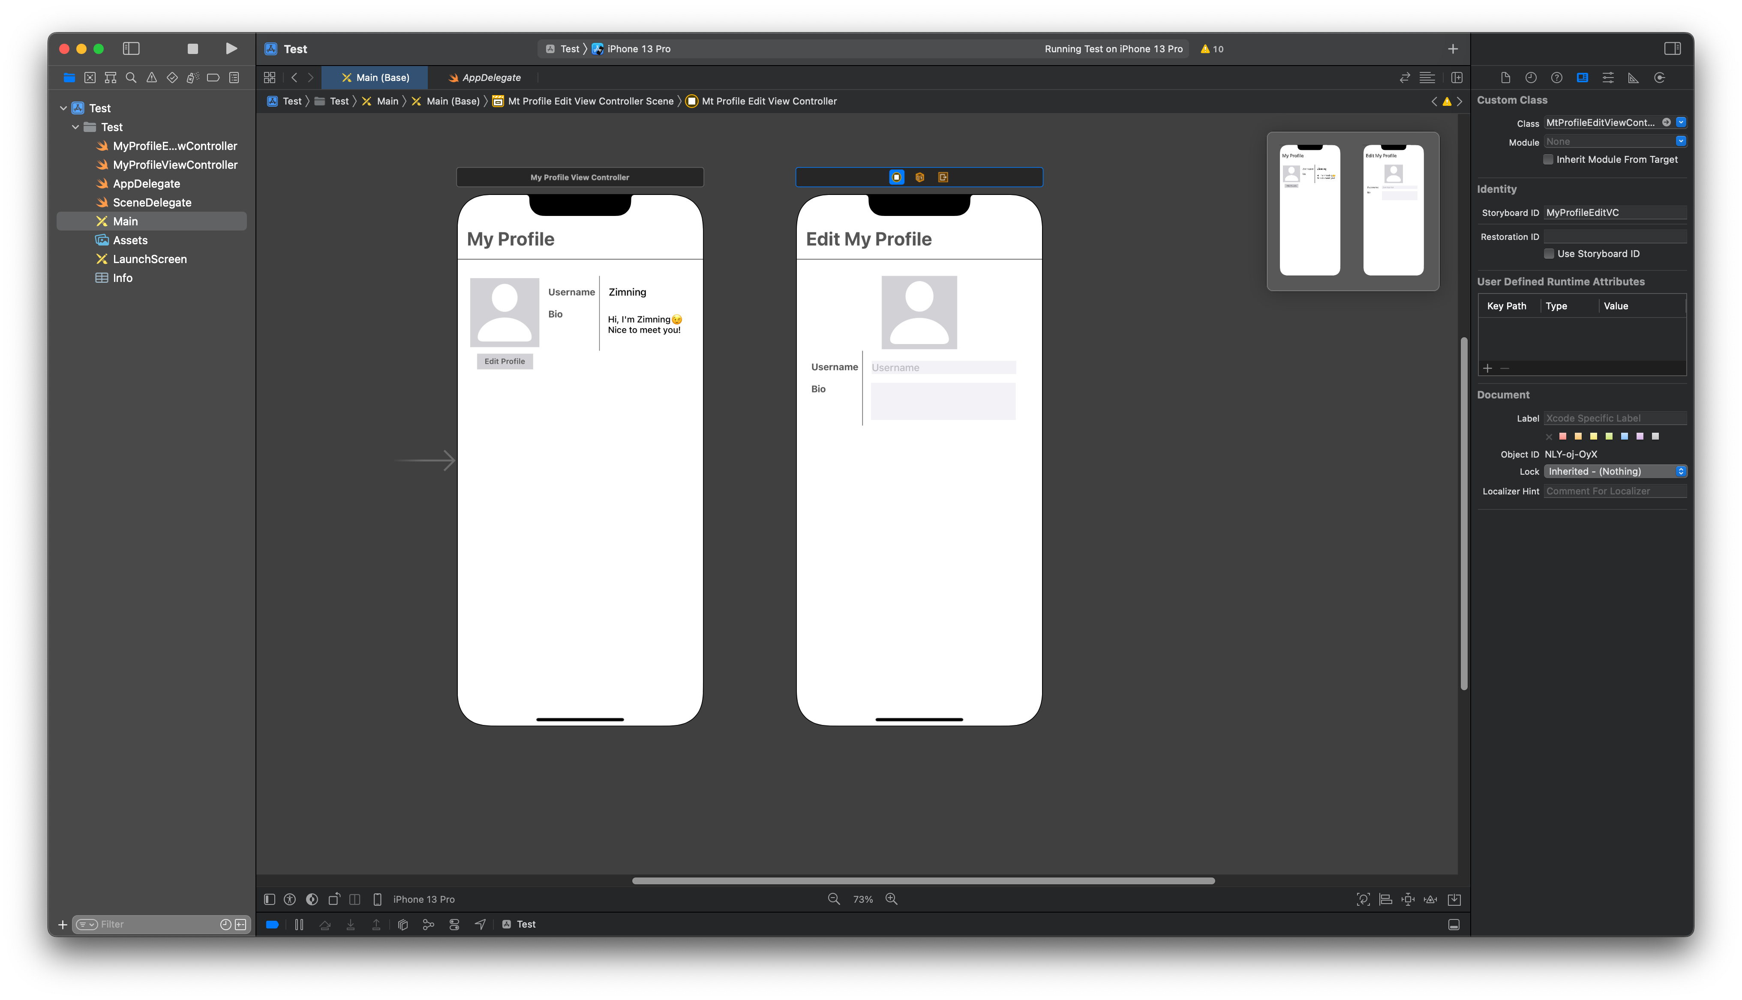Enable Inherit Module From Target checkbox
Screen dimensions: 1742x1000
coord(1548,159)
